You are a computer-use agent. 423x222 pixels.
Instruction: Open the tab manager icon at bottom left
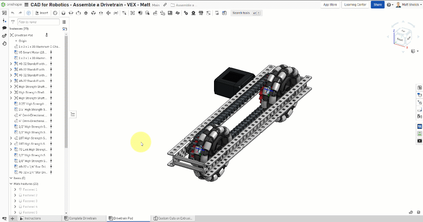point(4,219)
